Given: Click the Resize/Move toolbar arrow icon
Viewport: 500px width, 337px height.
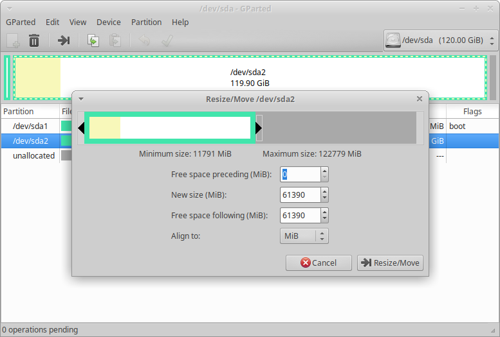Looking at the screenshot, I should click(64, 40).
